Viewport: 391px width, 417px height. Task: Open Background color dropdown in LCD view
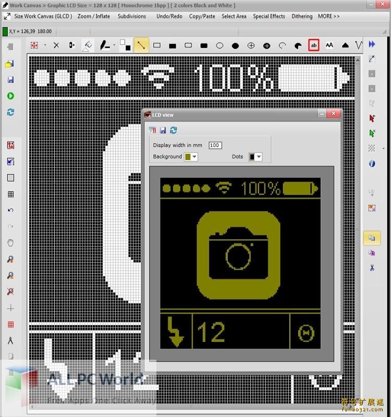(194, 157)
